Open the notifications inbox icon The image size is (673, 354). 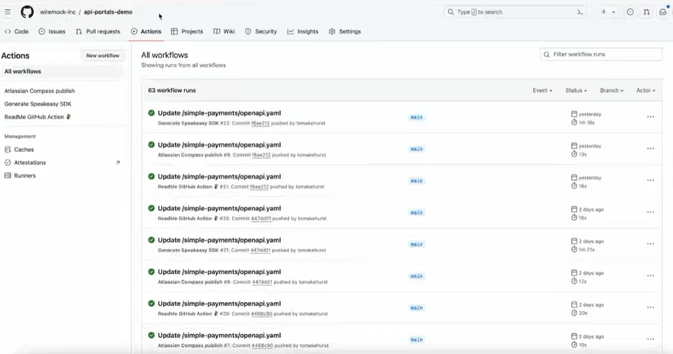[x=663, y=12]
